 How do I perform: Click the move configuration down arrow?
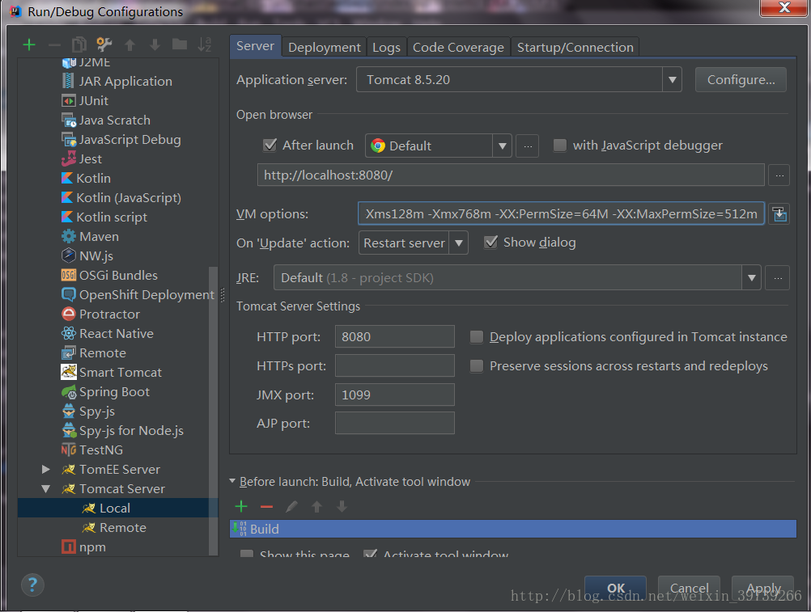coord(155,45)
